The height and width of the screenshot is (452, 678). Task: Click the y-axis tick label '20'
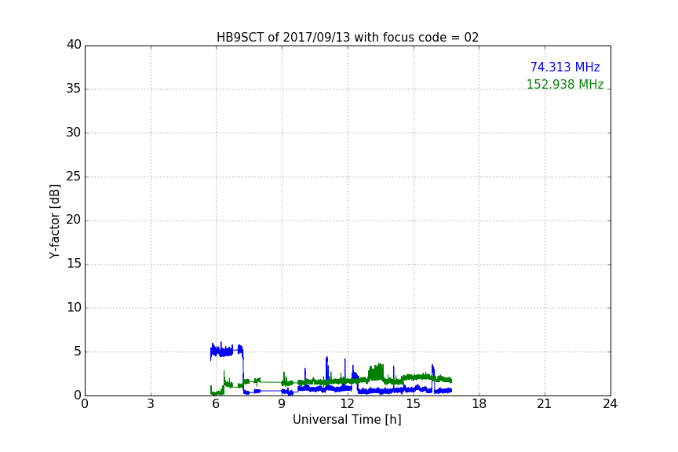tap(74, 221)
